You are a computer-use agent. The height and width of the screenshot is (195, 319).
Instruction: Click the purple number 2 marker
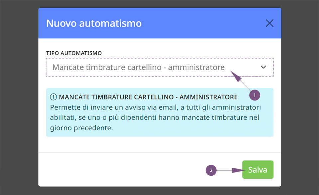pyautogui.click(x=211, y=170)
